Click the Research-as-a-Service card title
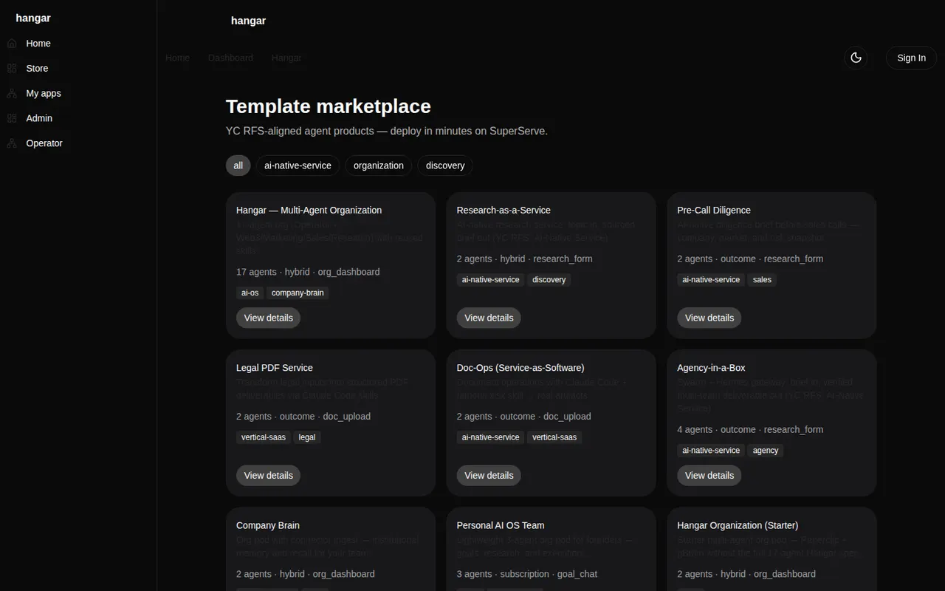 [x=504, y=210]
